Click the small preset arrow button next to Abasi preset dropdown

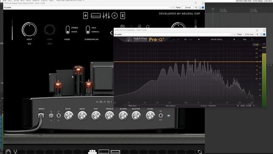coord(173,8)
